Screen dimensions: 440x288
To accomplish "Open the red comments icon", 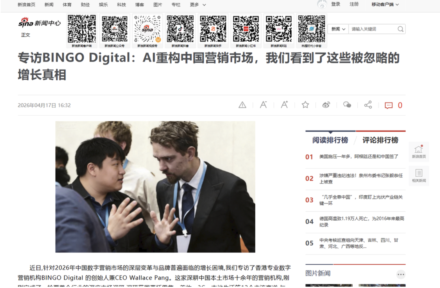I will pyautogui.click(x=389, y=106).
